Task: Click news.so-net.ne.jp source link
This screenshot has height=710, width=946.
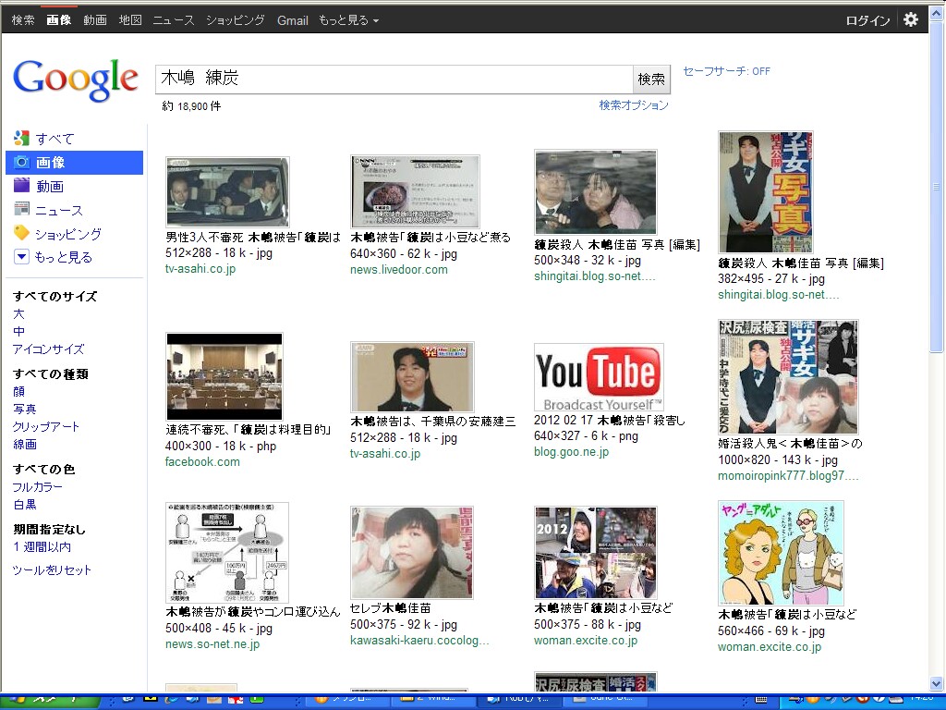Action: [x=212, y=644]
